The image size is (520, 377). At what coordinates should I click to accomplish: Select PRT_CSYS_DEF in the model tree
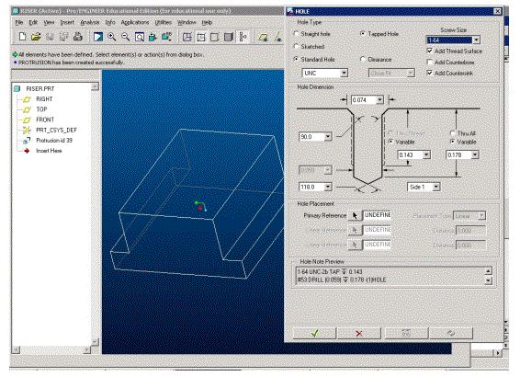click(56, 130)
